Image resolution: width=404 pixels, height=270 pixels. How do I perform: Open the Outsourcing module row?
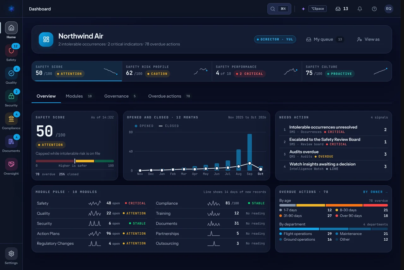(x=210, y=243)
